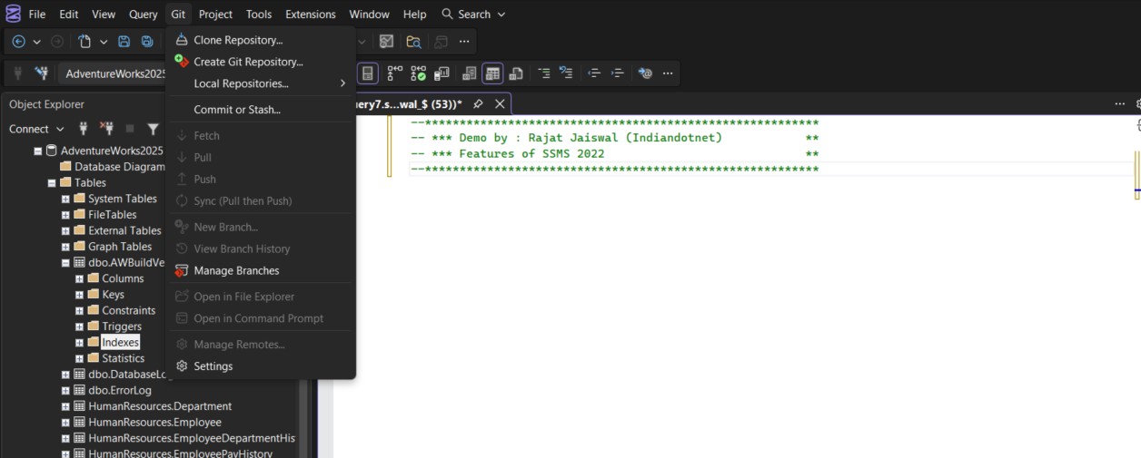Collapse the AdventureWorks2025 database node
1141x458 pixels.
pos(38,151)
